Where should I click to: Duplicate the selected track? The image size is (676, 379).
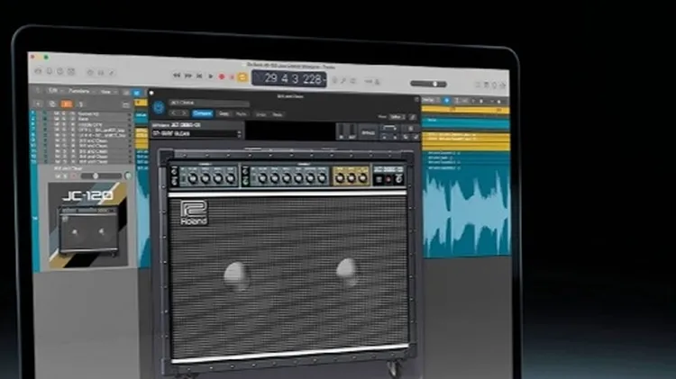click(x=52, y=104)
